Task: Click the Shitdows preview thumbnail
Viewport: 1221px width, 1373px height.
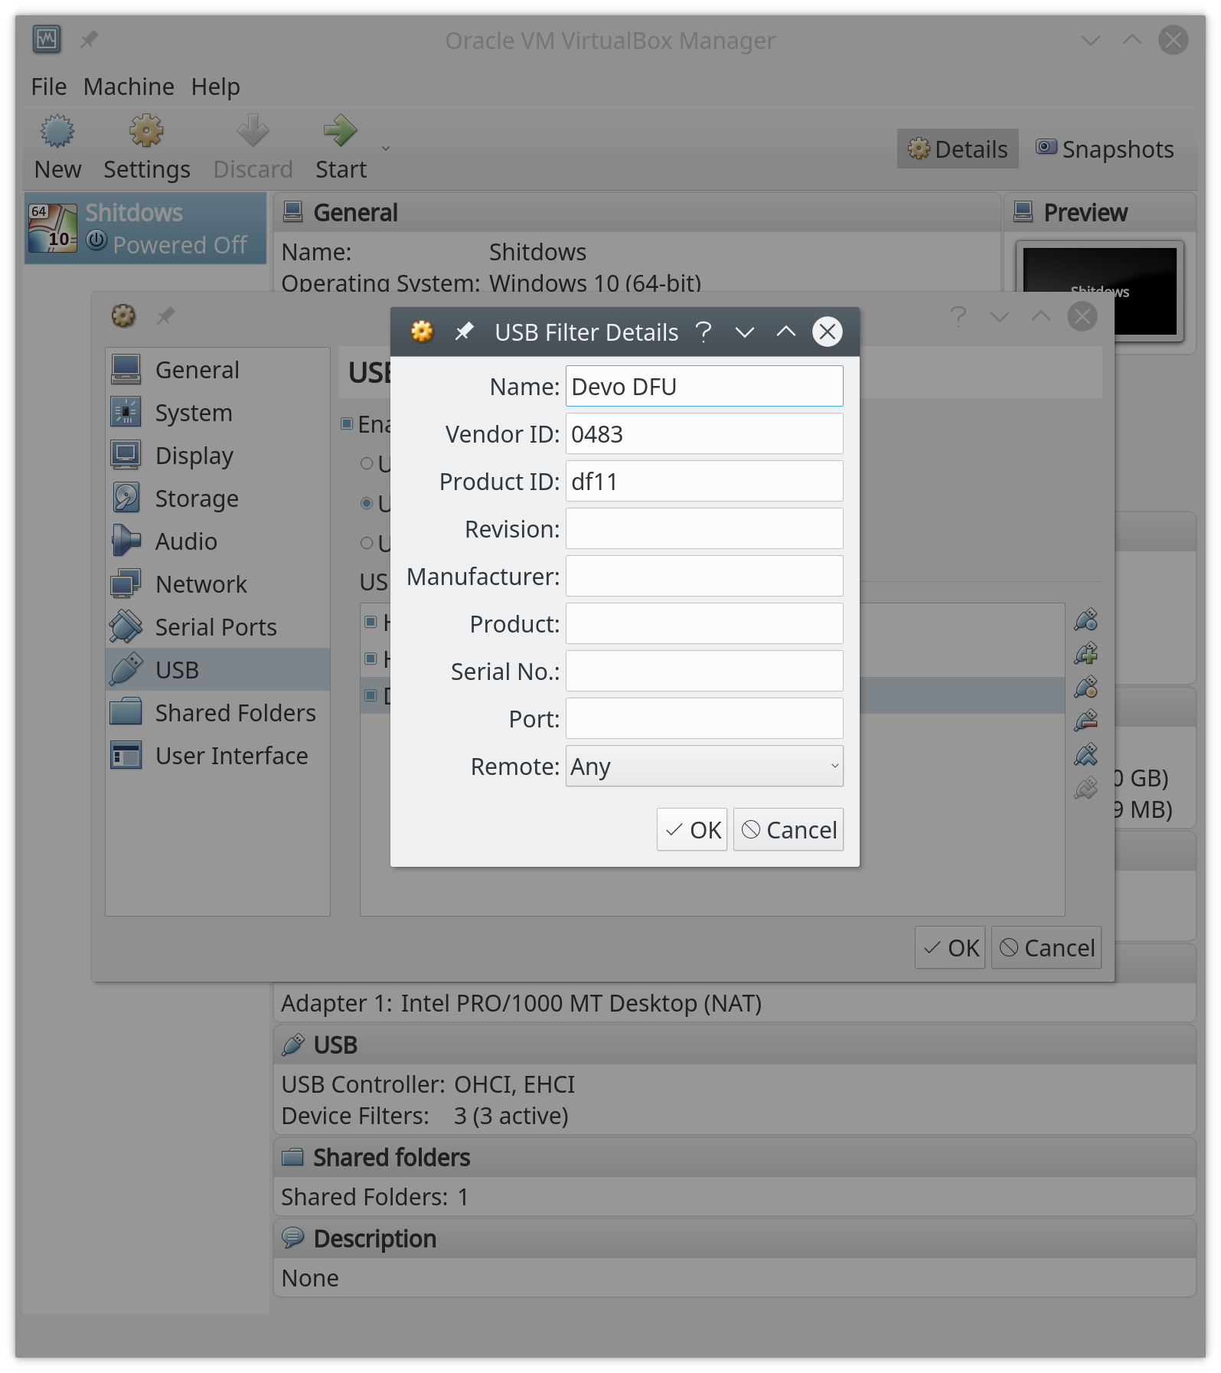Action: click(x=1099, y=291)
